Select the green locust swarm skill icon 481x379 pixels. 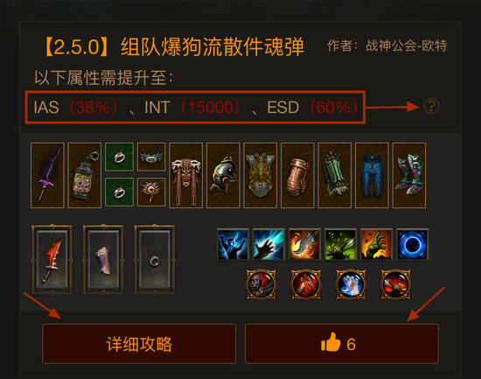pos(340,244)
